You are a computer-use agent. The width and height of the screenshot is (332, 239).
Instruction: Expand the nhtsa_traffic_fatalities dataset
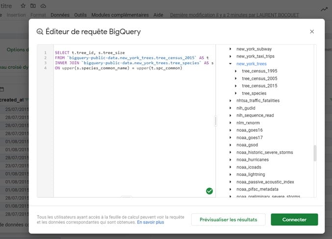coord(230,101)
